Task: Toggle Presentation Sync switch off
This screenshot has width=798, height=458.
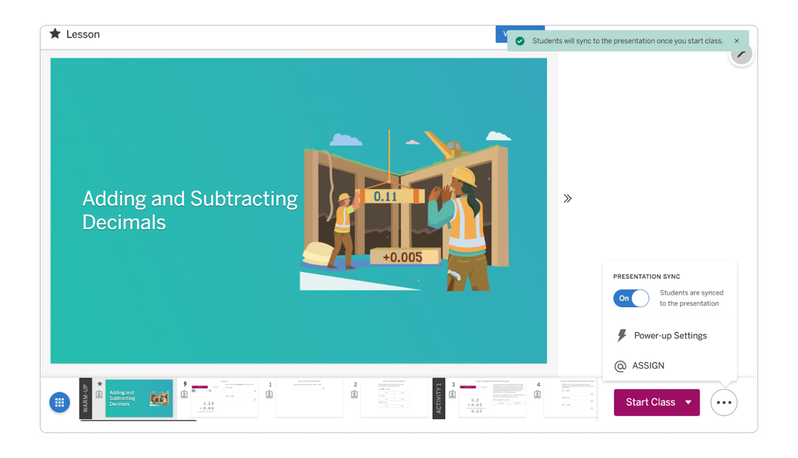Action: point(631,298)
